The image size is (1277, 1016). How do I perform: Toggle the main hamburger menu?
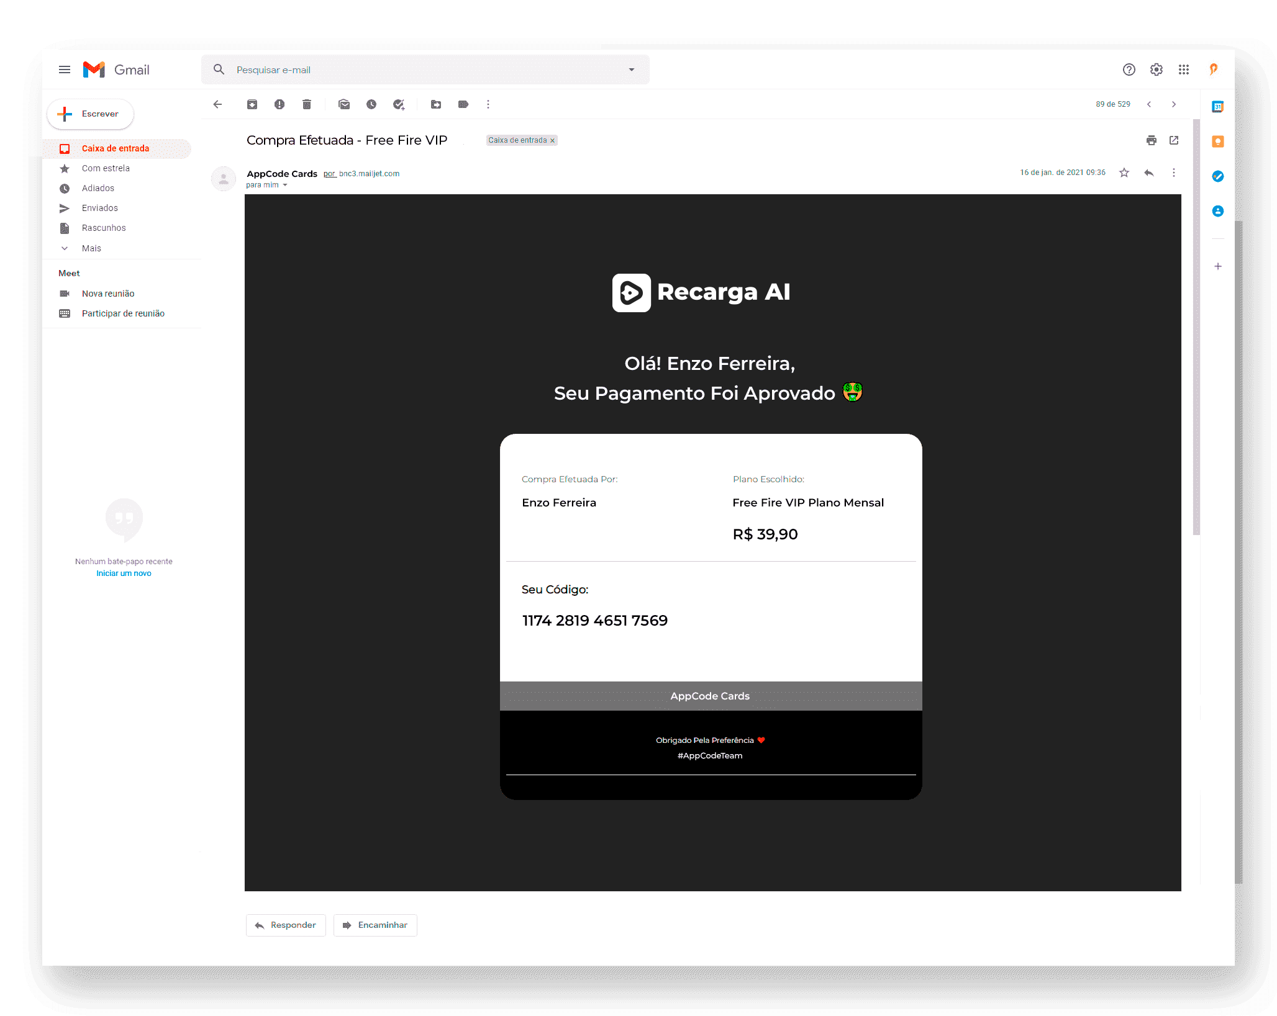65,70
